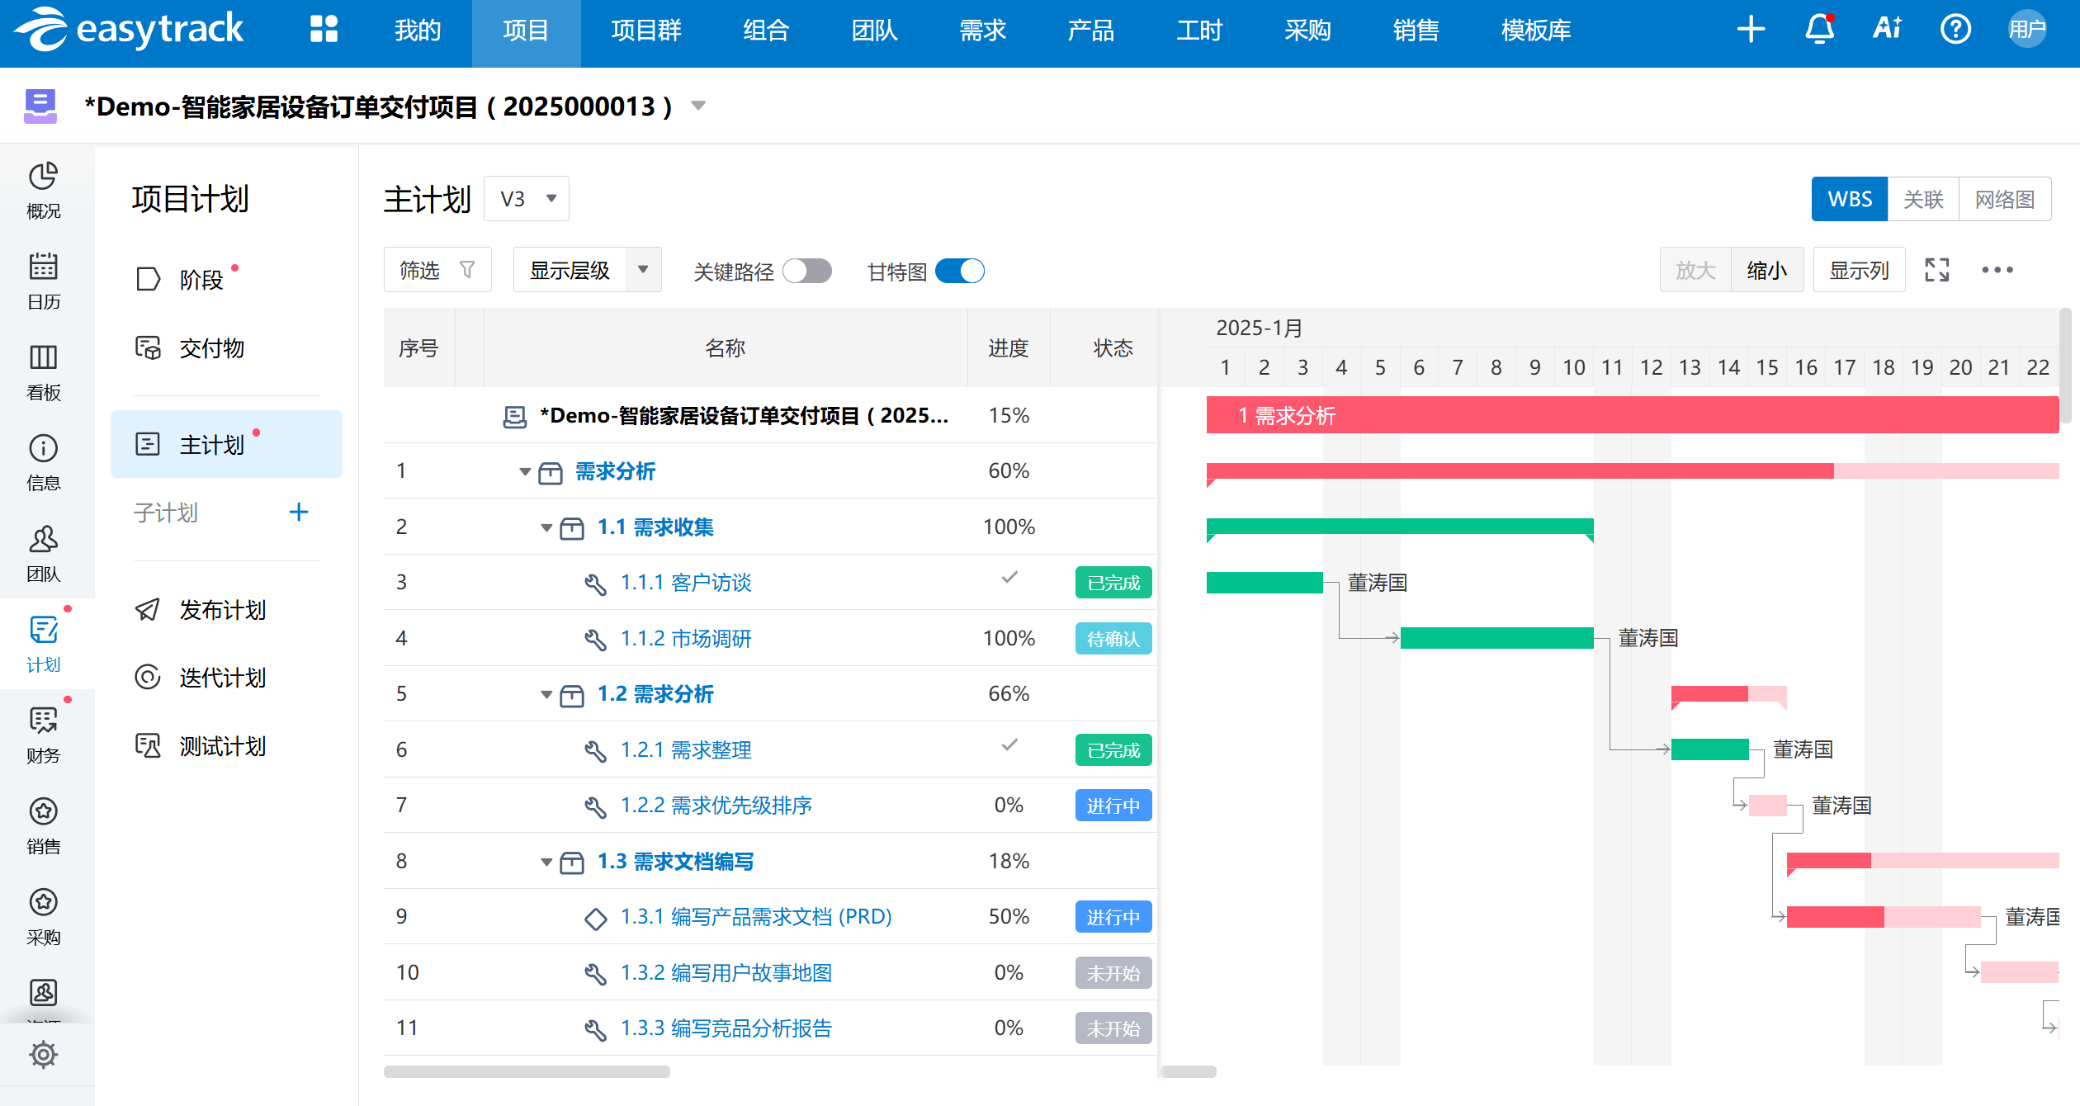Viewport: 2080px width, 1106px height.
Task: Expand the 显示层级 dropdown arrow
Action: pos(643,270)
